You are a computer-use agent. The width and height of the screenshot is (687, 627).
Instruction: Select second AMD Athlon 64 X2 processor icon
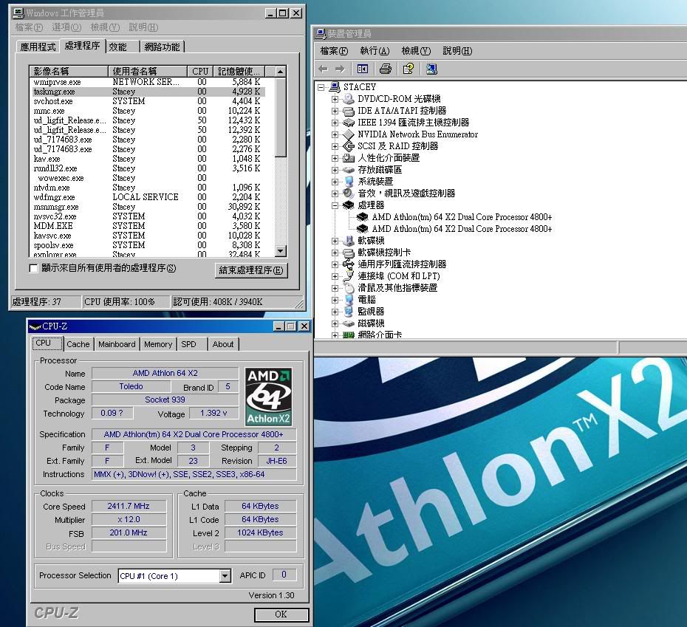pos(363,229)
